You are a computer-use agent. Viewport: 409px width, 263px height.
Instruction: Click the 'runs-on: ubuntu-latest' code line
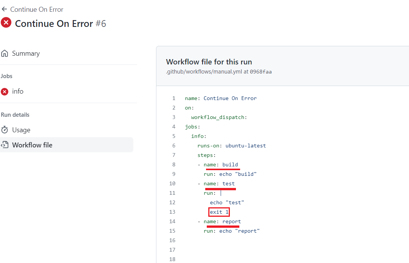pos(231,146)
